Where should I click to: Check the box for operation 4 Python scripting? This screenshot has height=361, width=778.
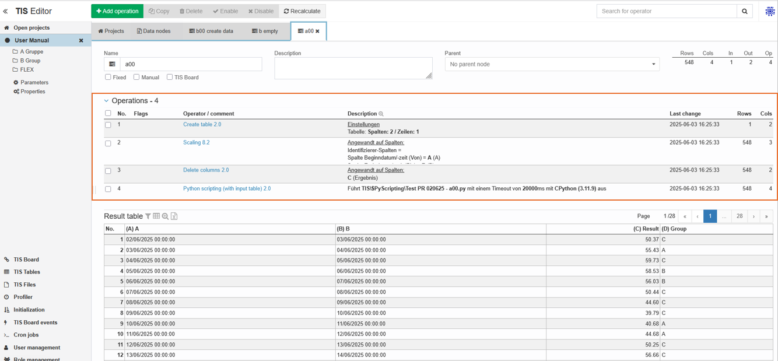coord(108,189)
